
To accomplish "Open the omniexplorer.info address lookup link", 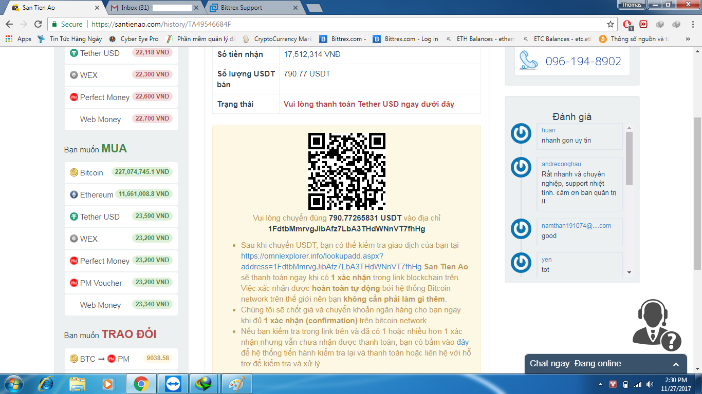I will coord(331,261).
